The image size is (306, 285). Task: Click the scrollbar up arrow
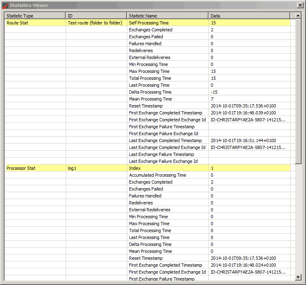298,16
